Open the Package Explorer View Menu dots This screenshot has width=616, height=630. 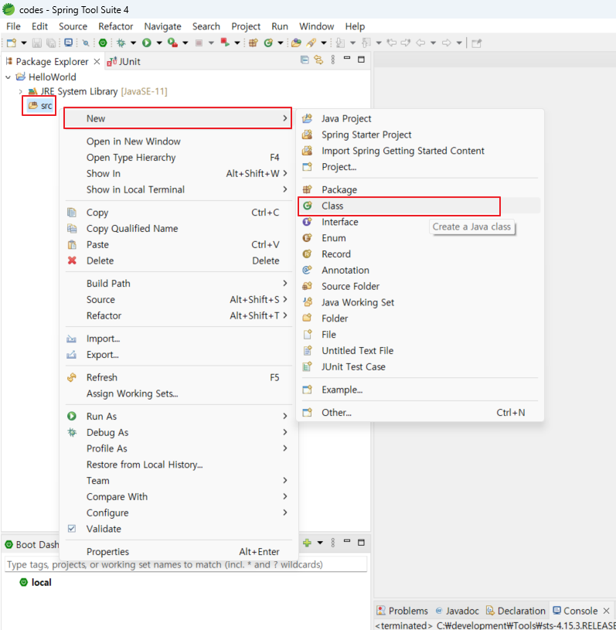332,60
